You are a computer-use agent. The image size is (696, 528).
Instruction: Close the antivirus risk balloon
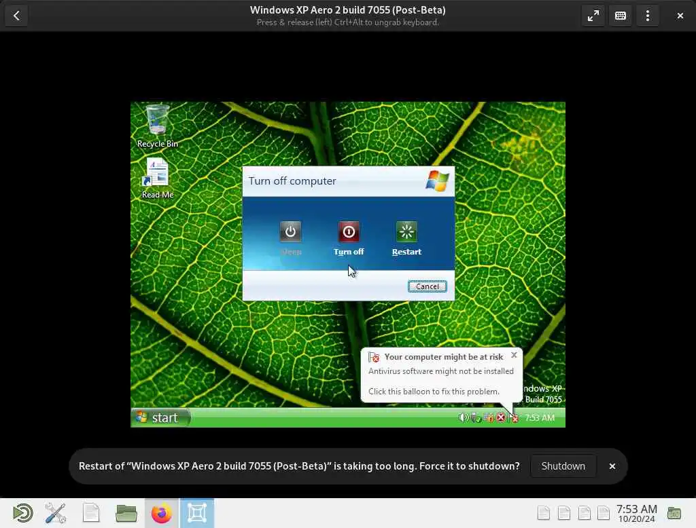point(514,355)
